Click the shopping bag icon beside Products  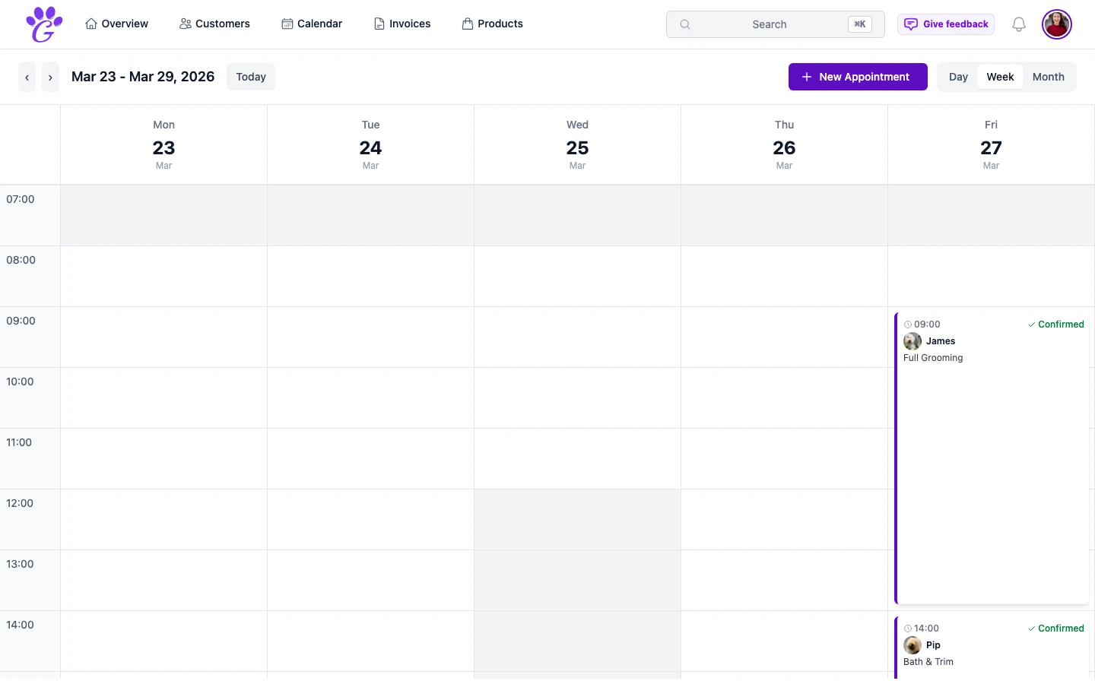(466, 24)
